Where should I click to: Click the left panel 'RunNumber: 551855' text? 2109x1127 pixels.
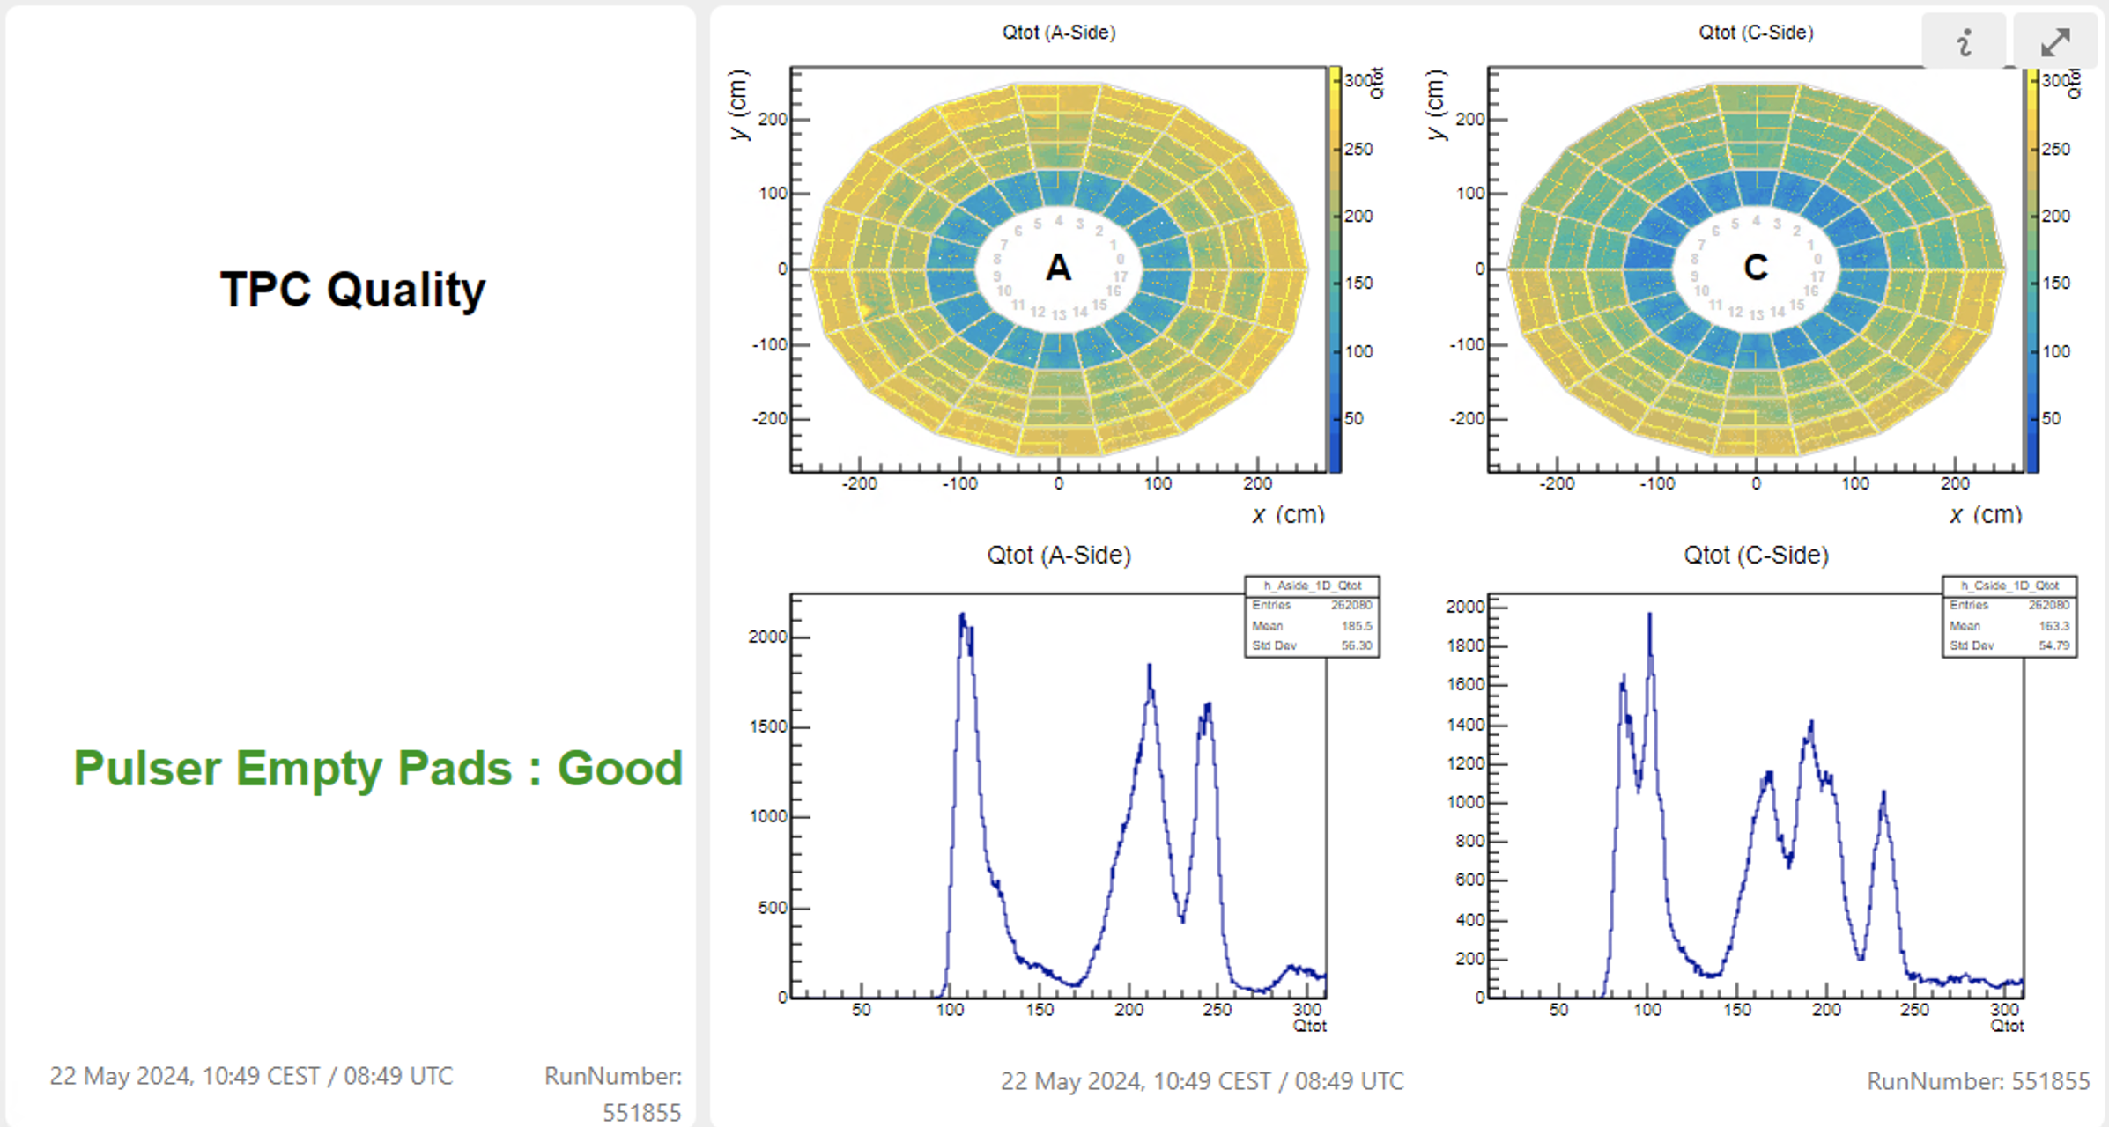click(x=613, y=1094)
